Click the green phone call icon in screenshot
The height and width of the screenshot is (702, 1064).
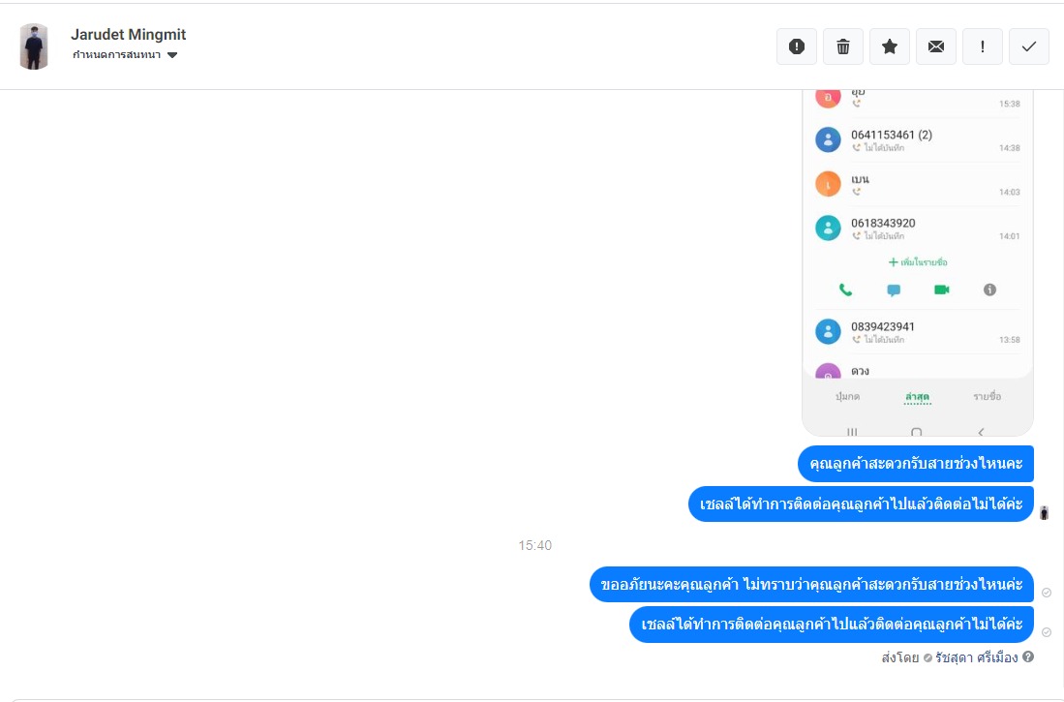pyautogui.click(x=845, y=290)
